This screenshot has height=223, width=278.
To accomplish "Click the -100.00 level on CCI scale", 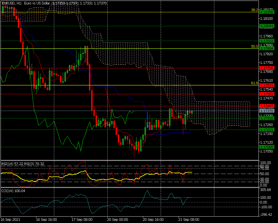I will [265, 207].
